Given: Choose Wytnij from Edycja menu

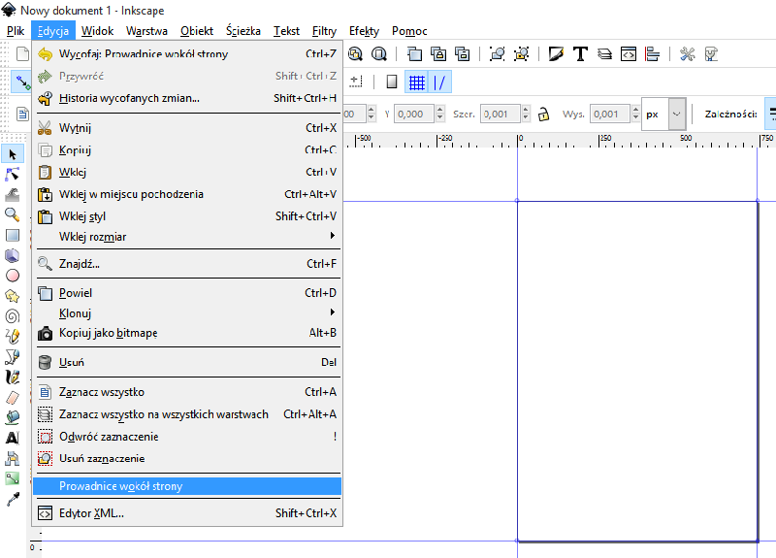Looking at the screenshot, I should [187, 128].
